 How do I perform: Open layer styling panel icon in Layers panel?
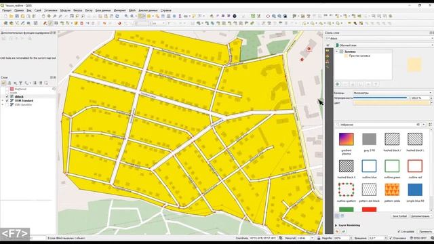coord(3,83)
